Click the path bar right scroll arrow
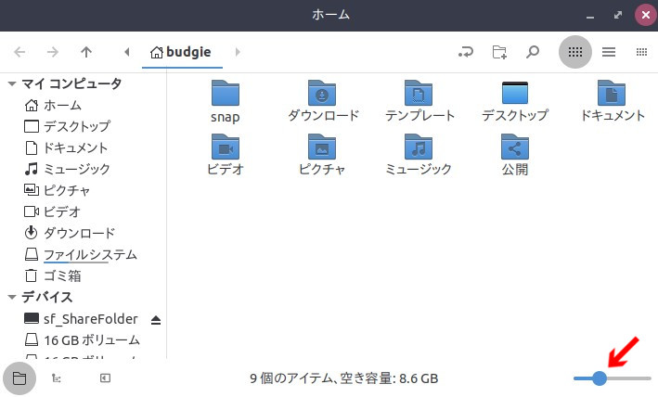Image resolution: width=658 pixels, height=397 pixels. tap(238, 52)
